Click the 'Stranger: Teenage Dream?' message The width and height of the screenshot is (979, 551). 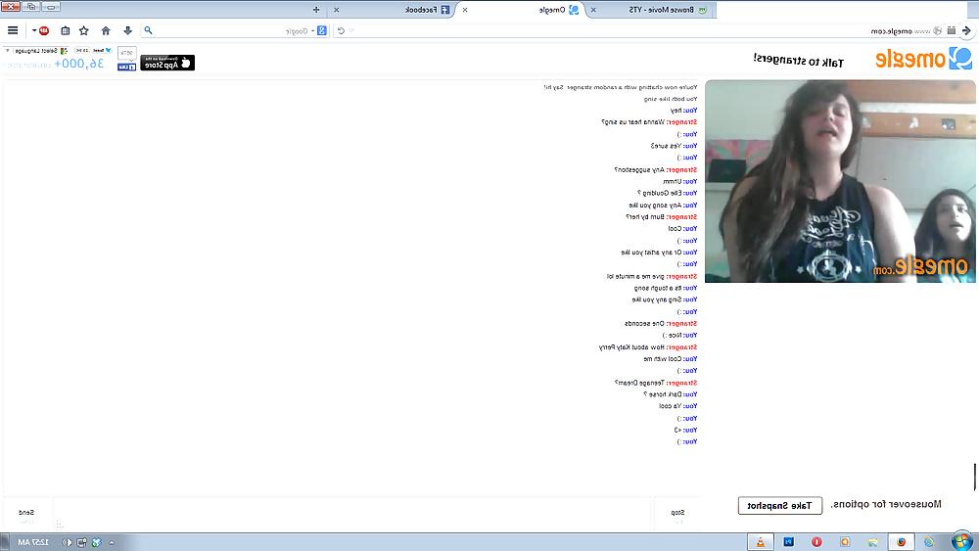click(x=656, y=383)
